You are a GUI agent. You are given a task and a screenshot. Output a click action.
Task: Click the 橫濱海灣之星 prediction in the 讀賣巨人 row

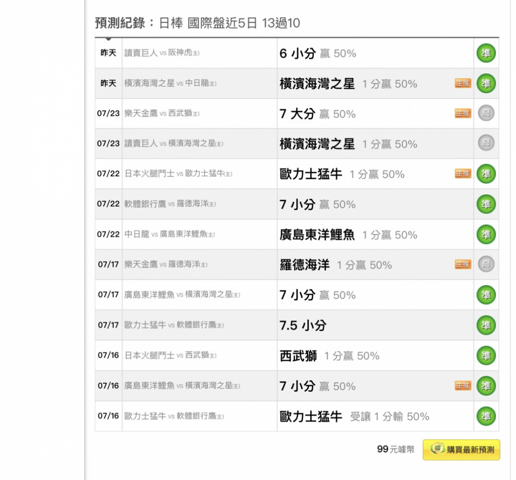coord(348,144)
